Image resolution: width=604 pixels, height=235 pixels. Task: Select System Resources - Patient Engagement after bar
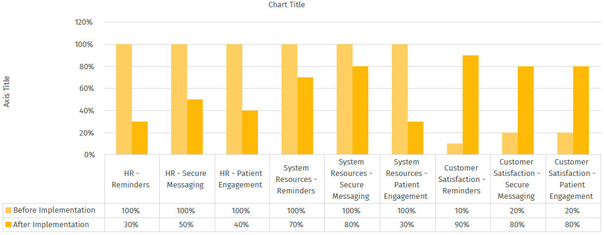(416, 139)
